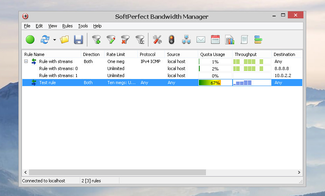Screen dimensions: 325x196
Task: Click the traffic light icon
Action: tap(172, 40)
